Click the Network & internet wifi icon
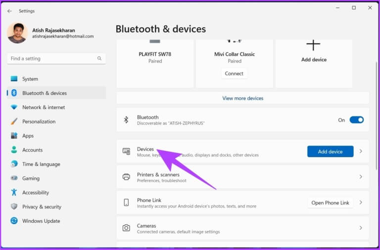The height and width of the screenshot is (250, 380). tap(14, 107)
